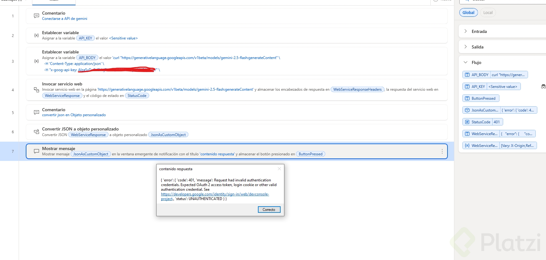
Task: Click the WebServiceResponse pill in step 6
Action: coord(88,135)
